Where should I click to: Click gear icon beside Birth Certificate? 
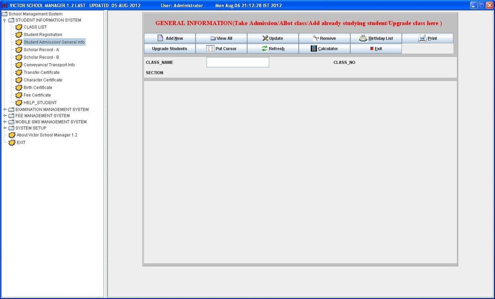(x=19, y=88)
